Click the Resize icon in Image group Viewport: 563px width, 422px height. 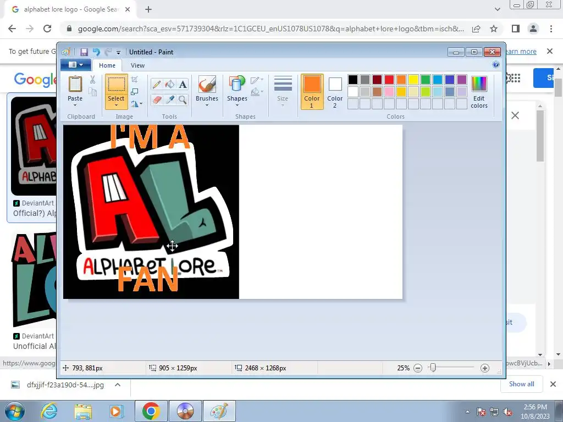[x=135, y=92]
